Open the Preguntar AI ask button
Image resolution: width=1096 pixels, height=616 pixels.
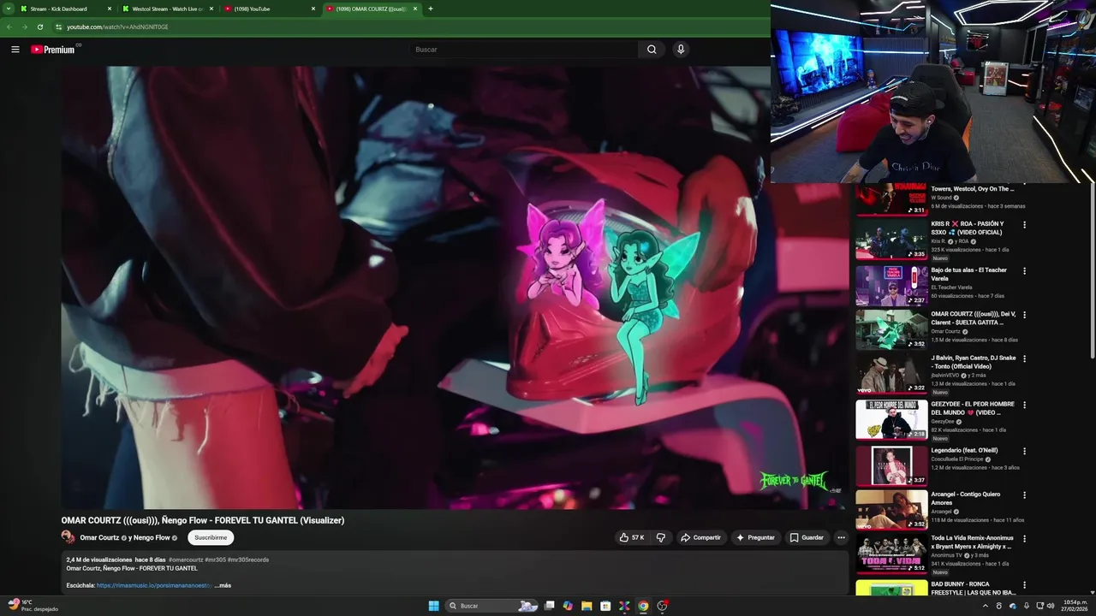click(755, 537)
